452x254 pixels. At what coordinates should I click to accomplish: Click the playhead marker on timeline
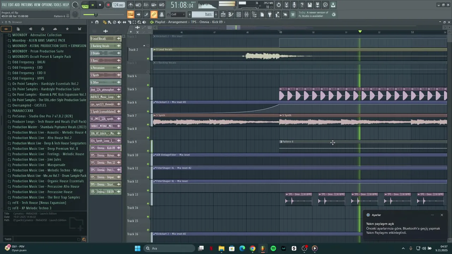360,32
